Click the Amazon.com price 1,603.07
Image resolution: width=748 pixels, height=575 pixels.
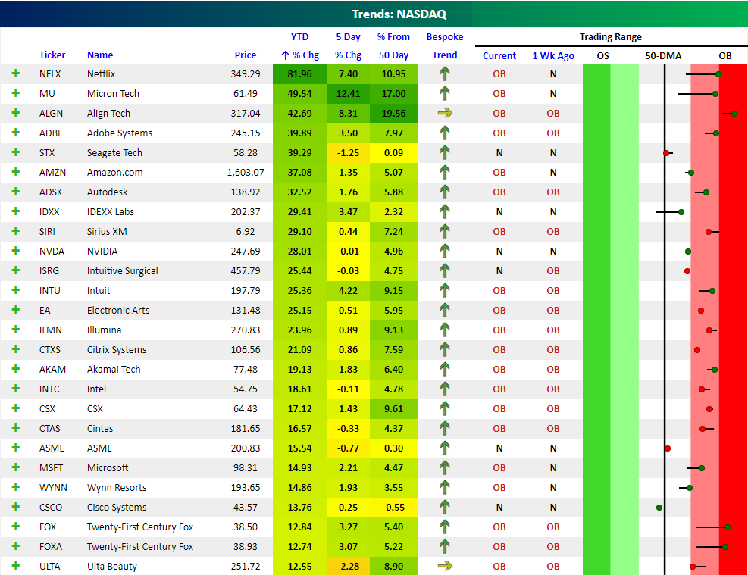[246, 172]
